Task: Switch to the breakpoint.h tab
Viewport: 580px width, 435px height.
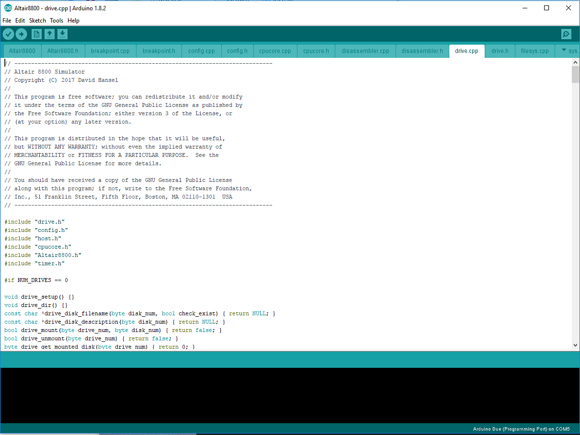Action: 158,51
